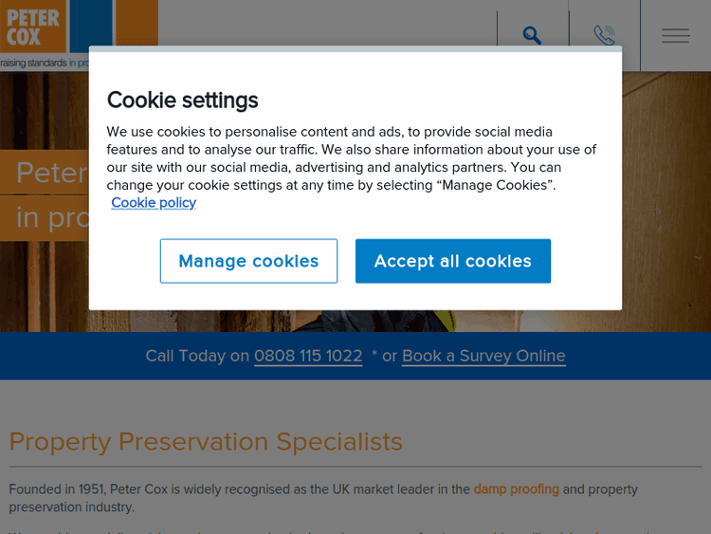Click the orange hero banner line 'in pro'

coord(47,218)
